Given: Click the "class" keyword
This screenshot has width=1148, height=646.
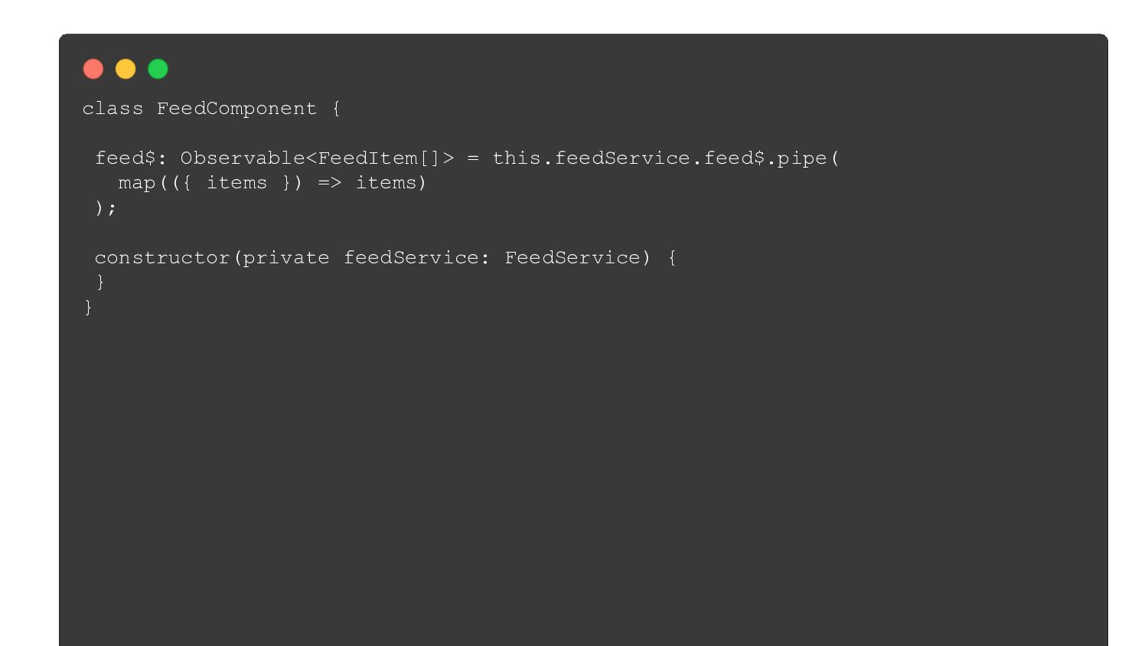Looking at the screenshot, I should (113, 109).
